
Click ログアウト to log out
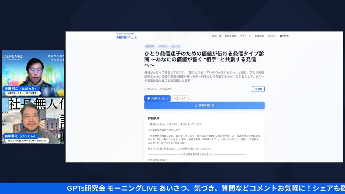(285, 36)
